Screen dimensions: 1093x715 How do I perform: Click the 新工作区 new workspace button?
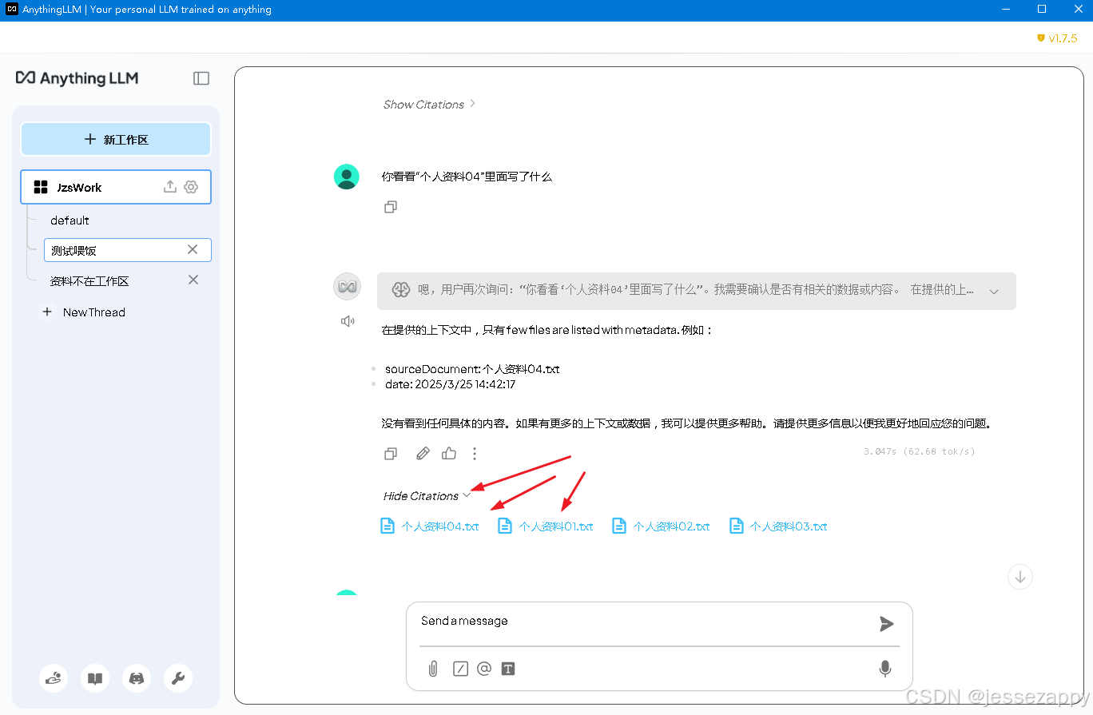click(116, 139)
